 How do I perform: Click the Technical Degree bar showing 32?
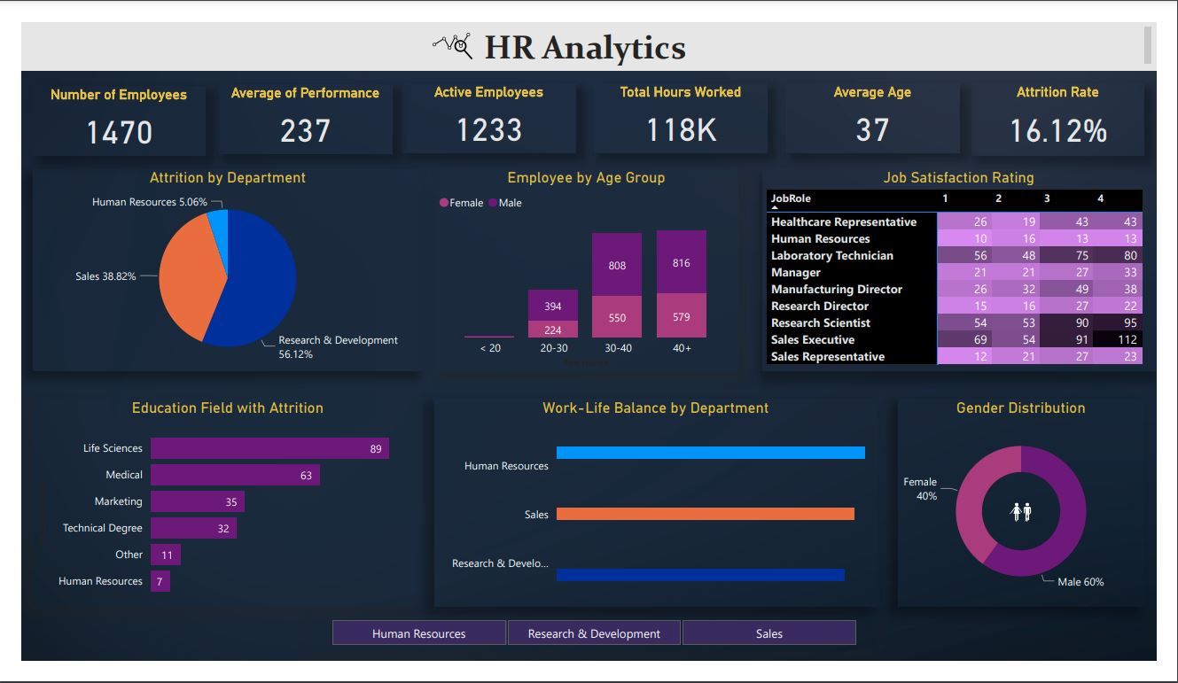coord(193,528)
